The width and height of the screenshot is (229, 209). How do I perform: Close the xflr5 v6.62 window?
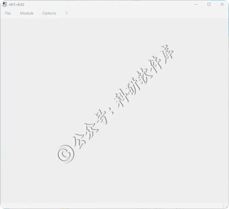(222, 4)
